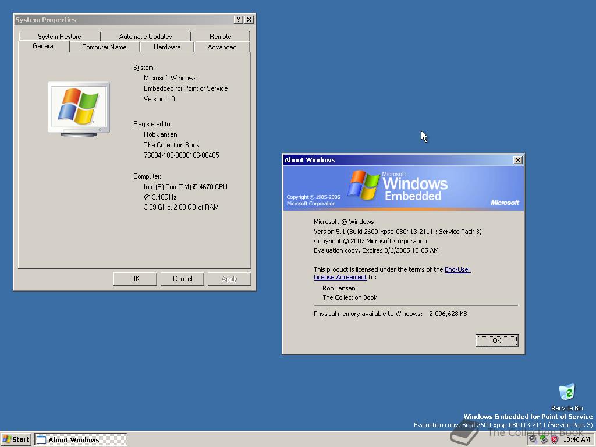Click the 'Embedded for Point of Service' text
The height and width of the screenshot is (447, 596).
pos(186,88)
